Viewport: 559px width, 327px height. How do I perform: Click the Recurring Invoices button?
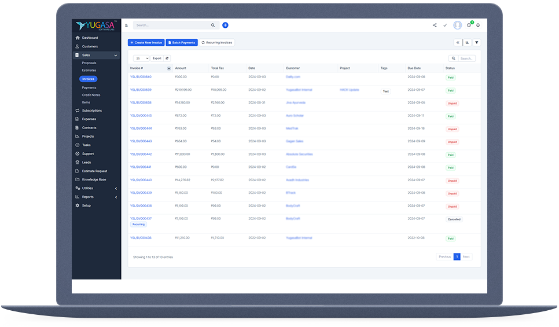pyautogui.click(x=217, y=42)
